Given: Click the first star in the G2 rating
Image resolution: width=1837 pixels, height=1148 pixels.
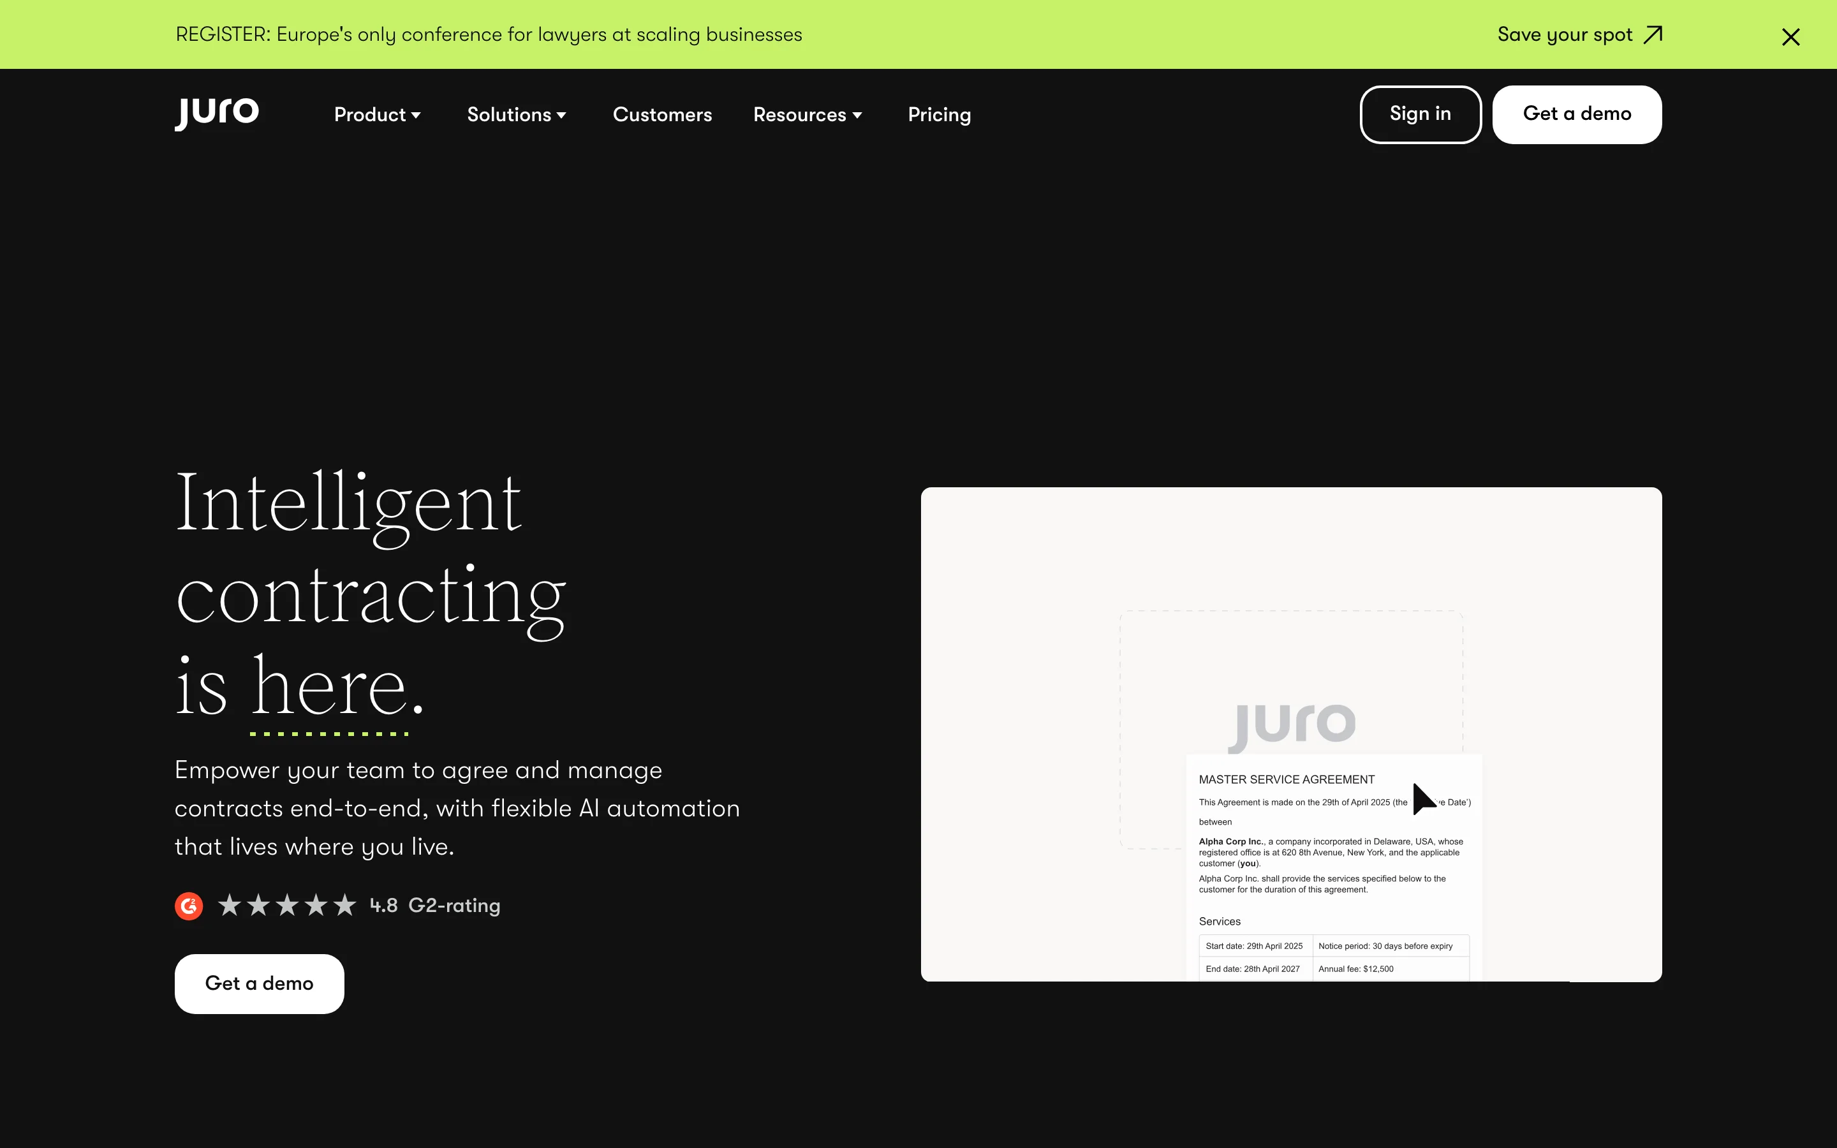Looking at the screenshot, I should (229, 904).
